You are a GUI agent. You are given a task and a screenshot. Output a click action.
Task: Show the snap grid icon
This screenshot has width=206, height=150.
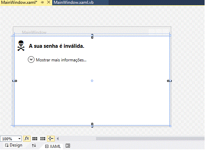point(35,139)
